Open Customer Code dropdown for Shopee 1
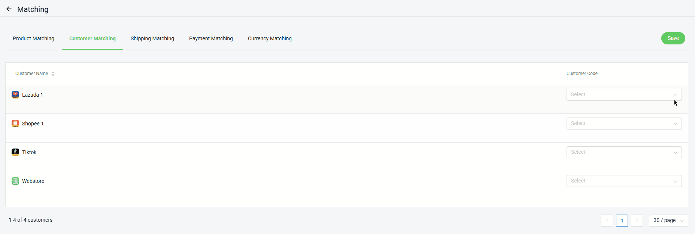 pyautogui.click(x=623, y=124)
